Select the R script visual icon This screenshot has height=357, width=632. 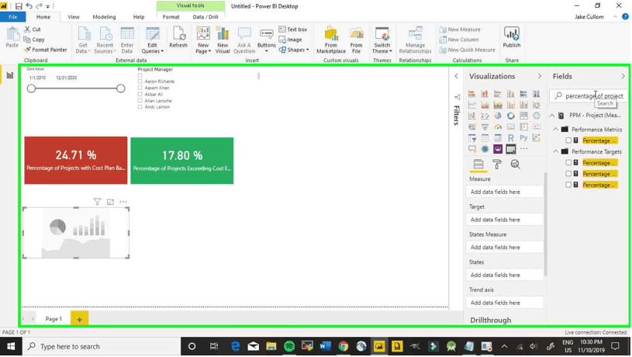[511, 138]
